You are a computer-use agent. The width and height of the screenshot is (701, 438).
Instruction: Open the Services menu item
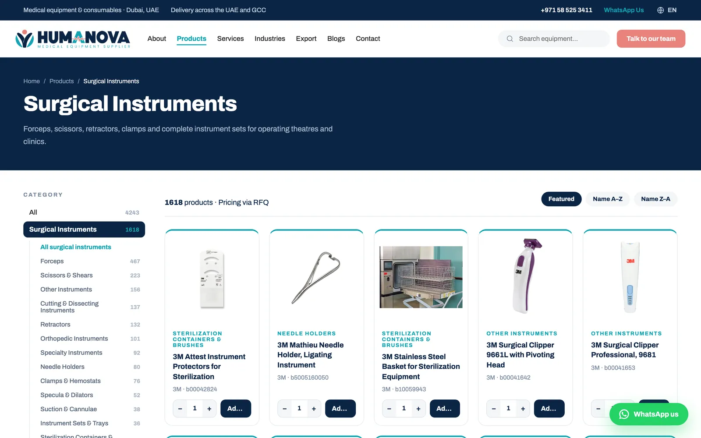(x=230, y=39)
